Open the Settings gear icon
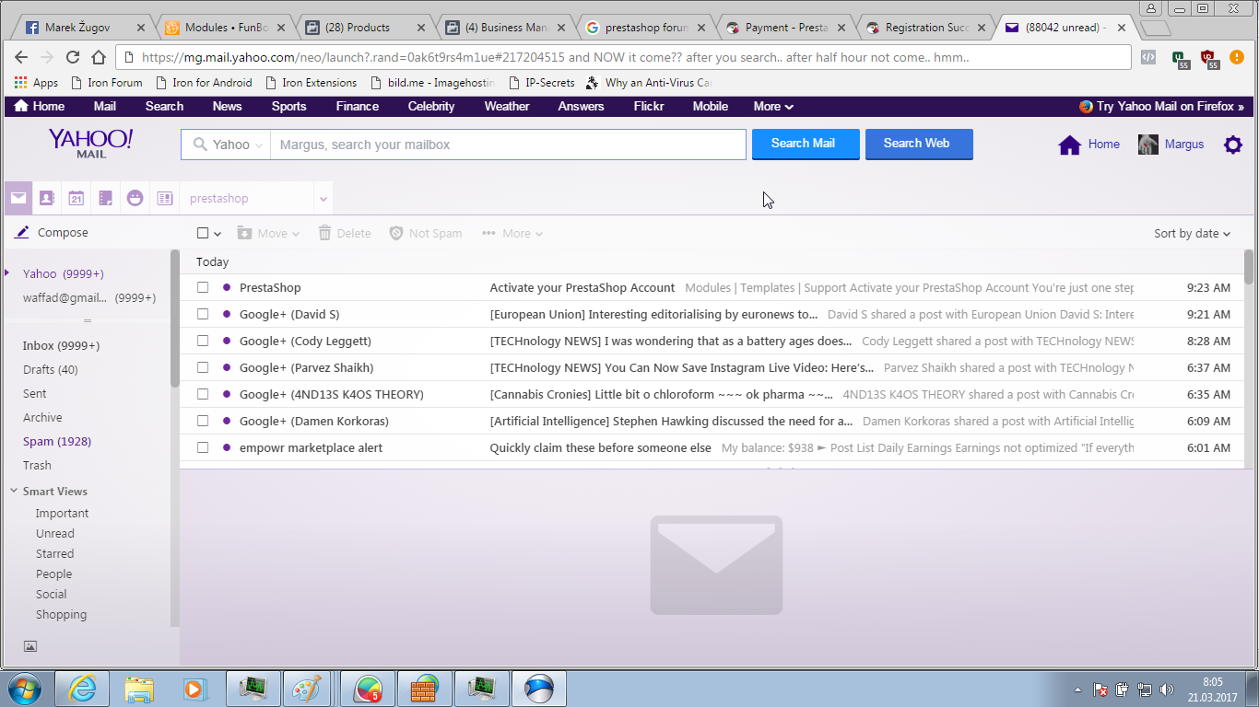The image size is (1259, 707). pos(1233,145)
